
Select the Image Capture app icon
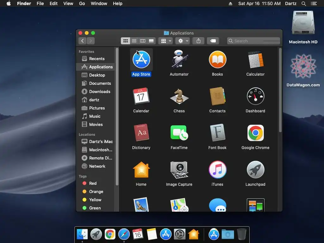pos(179,170)
